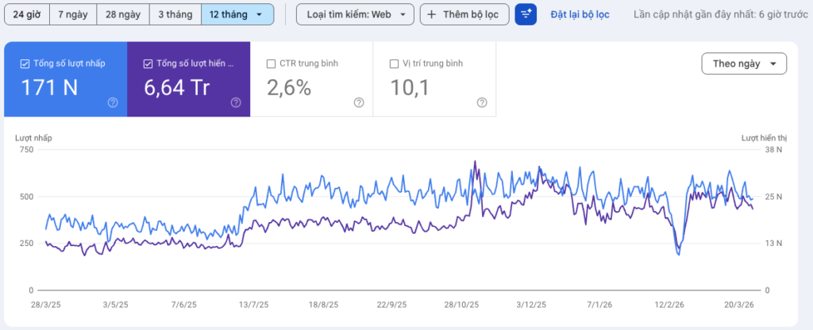
Task: Click help icon on CTR trung bình card
Action: (359, 102)
